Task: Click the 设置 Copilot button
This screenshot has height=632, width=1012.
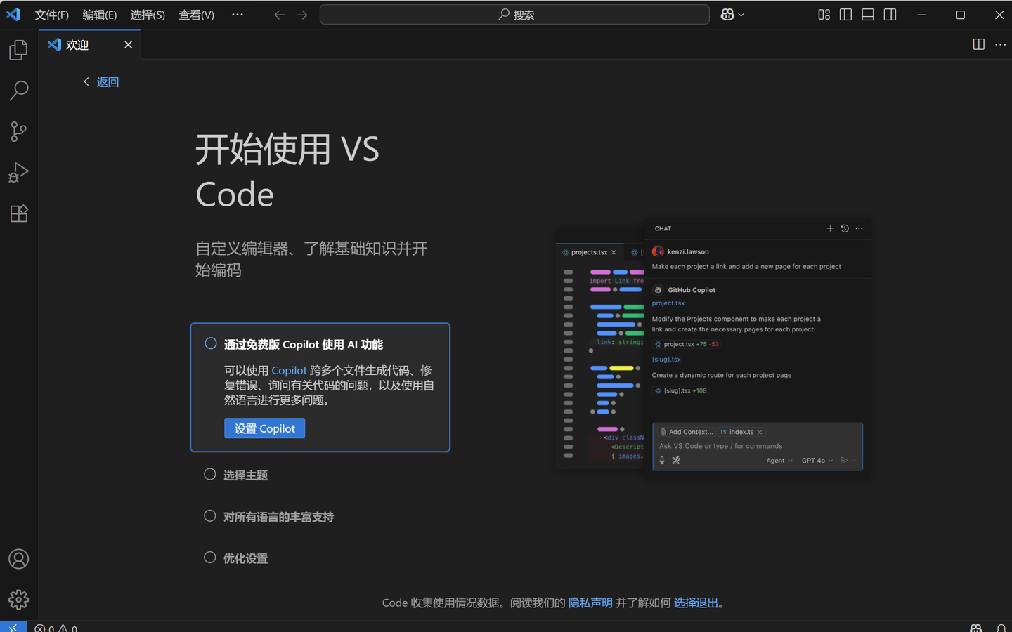Action: (x=264, y=428)
